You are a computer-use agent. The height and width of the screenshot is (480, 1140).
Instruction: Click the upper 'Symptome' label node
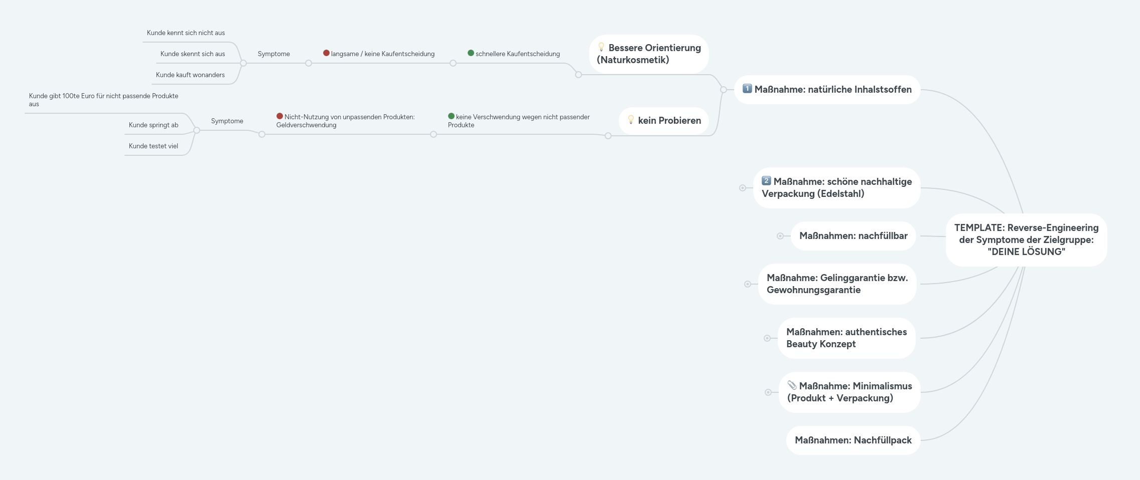click(x=273, y=54)
